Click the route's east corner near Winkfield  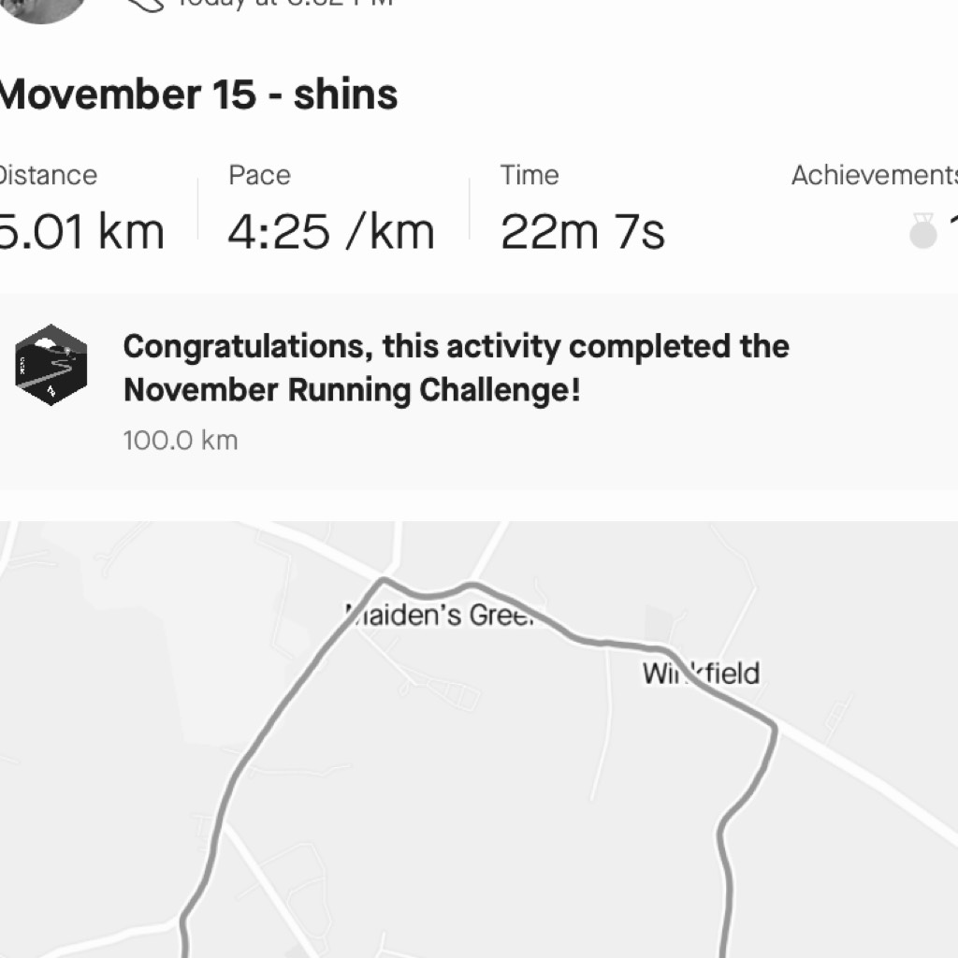click(774, 727)
